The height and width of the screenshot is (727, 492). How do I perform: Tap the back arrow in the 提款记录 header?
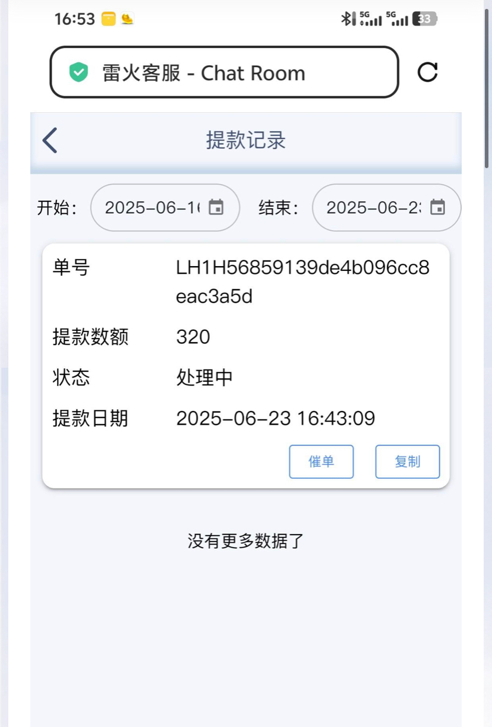click(x=50, y=141)
